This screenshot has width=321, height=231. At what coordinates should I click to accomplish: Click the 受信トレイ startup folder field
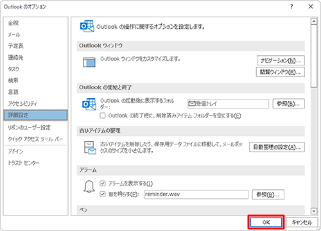pos(228,104)
